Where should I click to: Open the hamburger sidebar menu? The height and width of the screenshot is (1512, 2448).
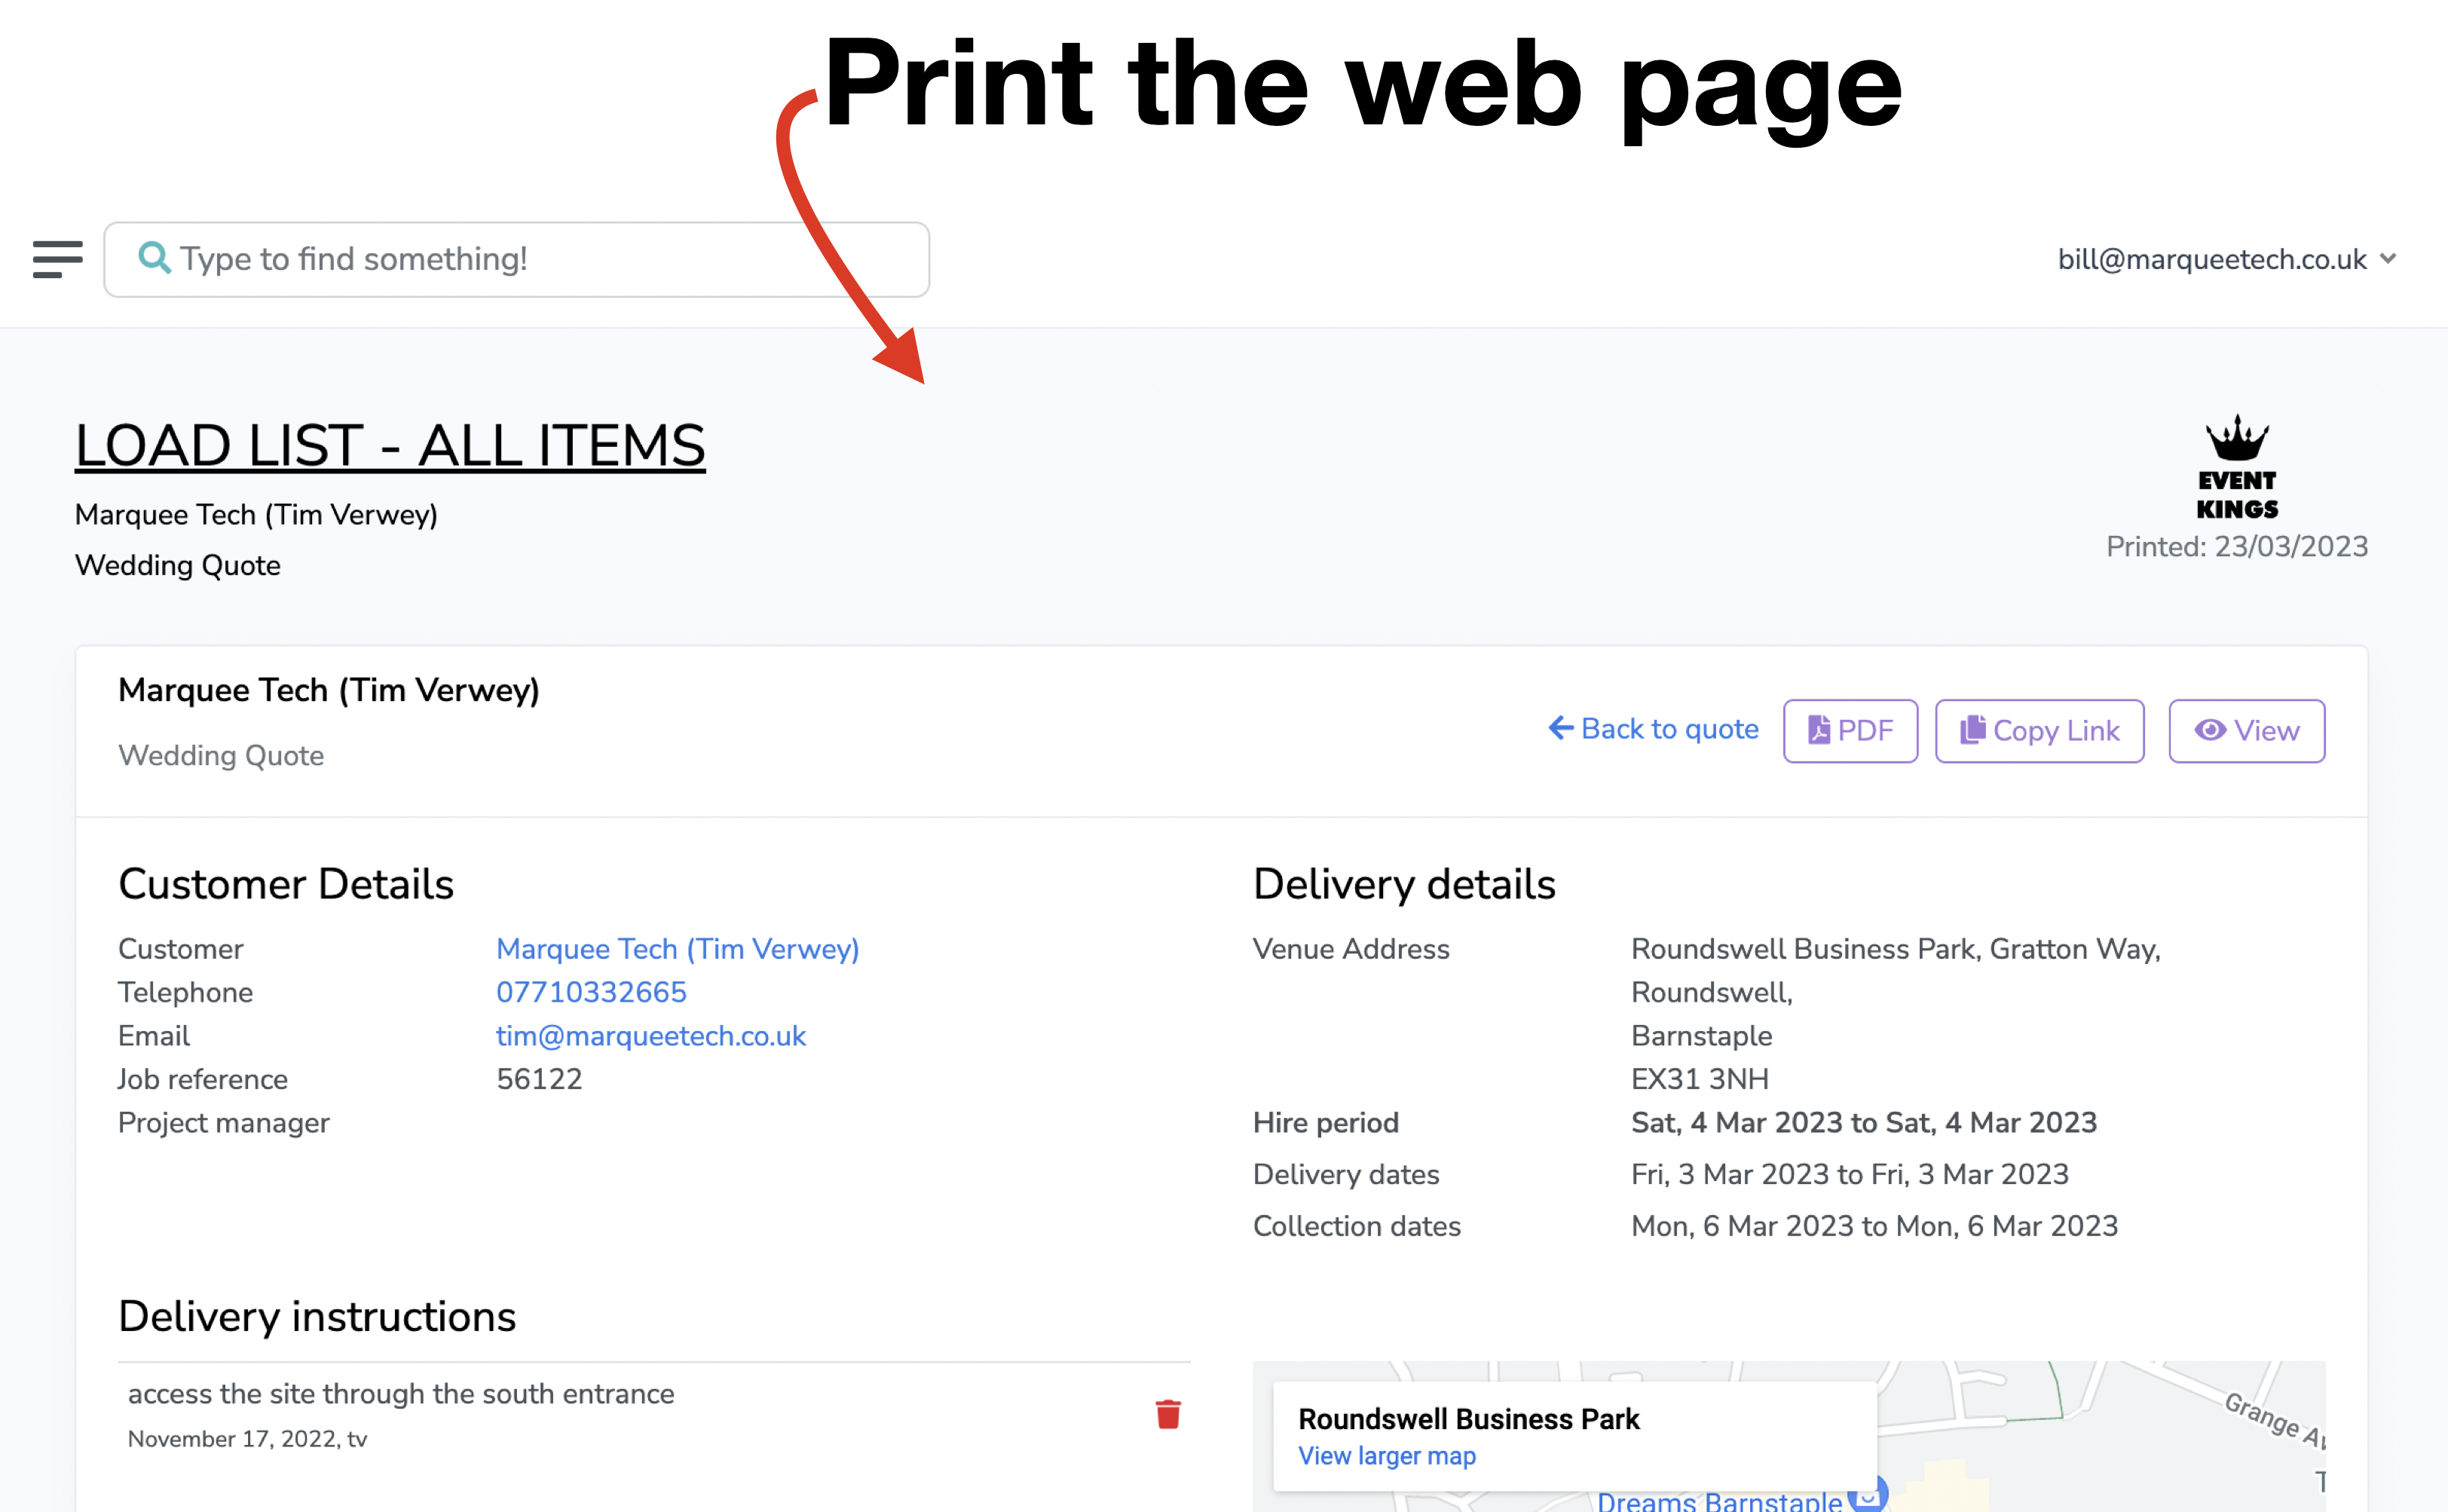57,259
